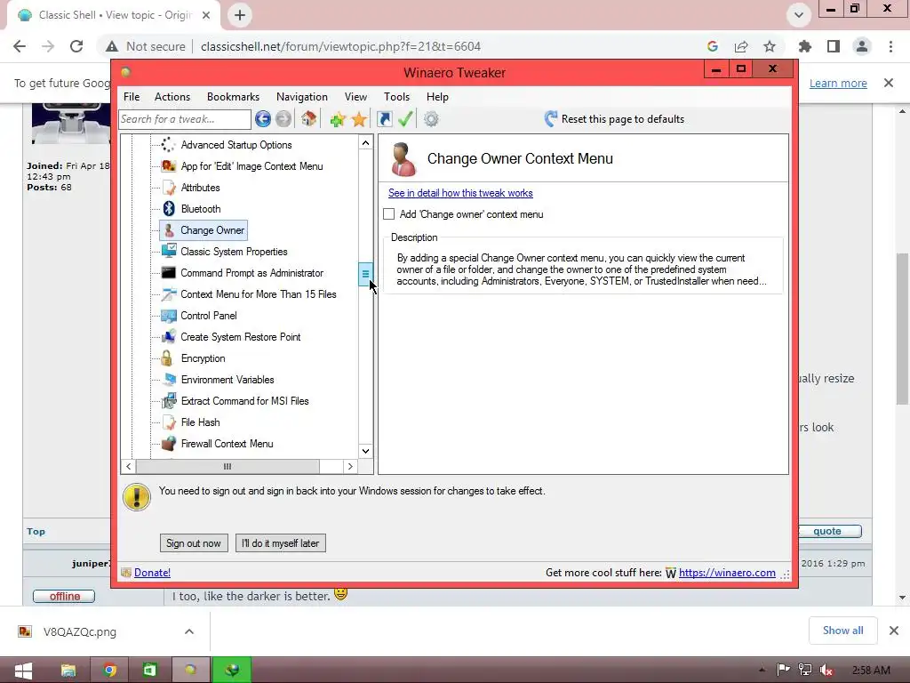Click the File Hash tree icon
The image size is (910, 683).
168,422
